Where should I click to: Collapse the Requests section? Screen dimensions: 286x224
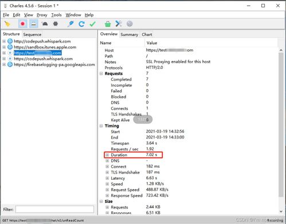coord(101,74)
